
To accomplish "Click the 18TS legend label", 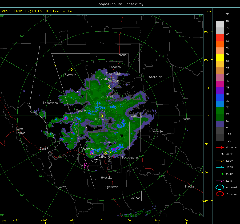I will click(x=229, y=181).
